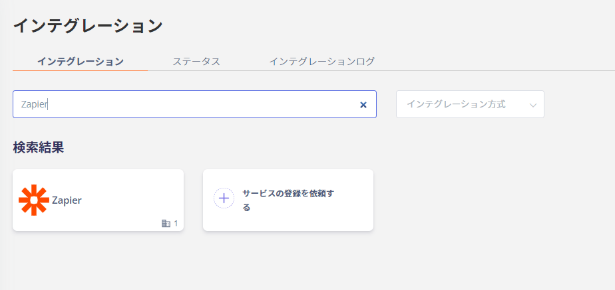Request a service via サービスの登録を依頼する
Screen dimensions: 615x290
[x=288, y=200]
